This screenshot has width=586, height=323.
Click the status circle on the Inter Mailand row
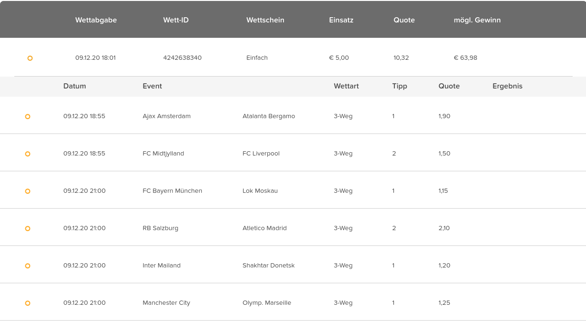pos(28,266)
